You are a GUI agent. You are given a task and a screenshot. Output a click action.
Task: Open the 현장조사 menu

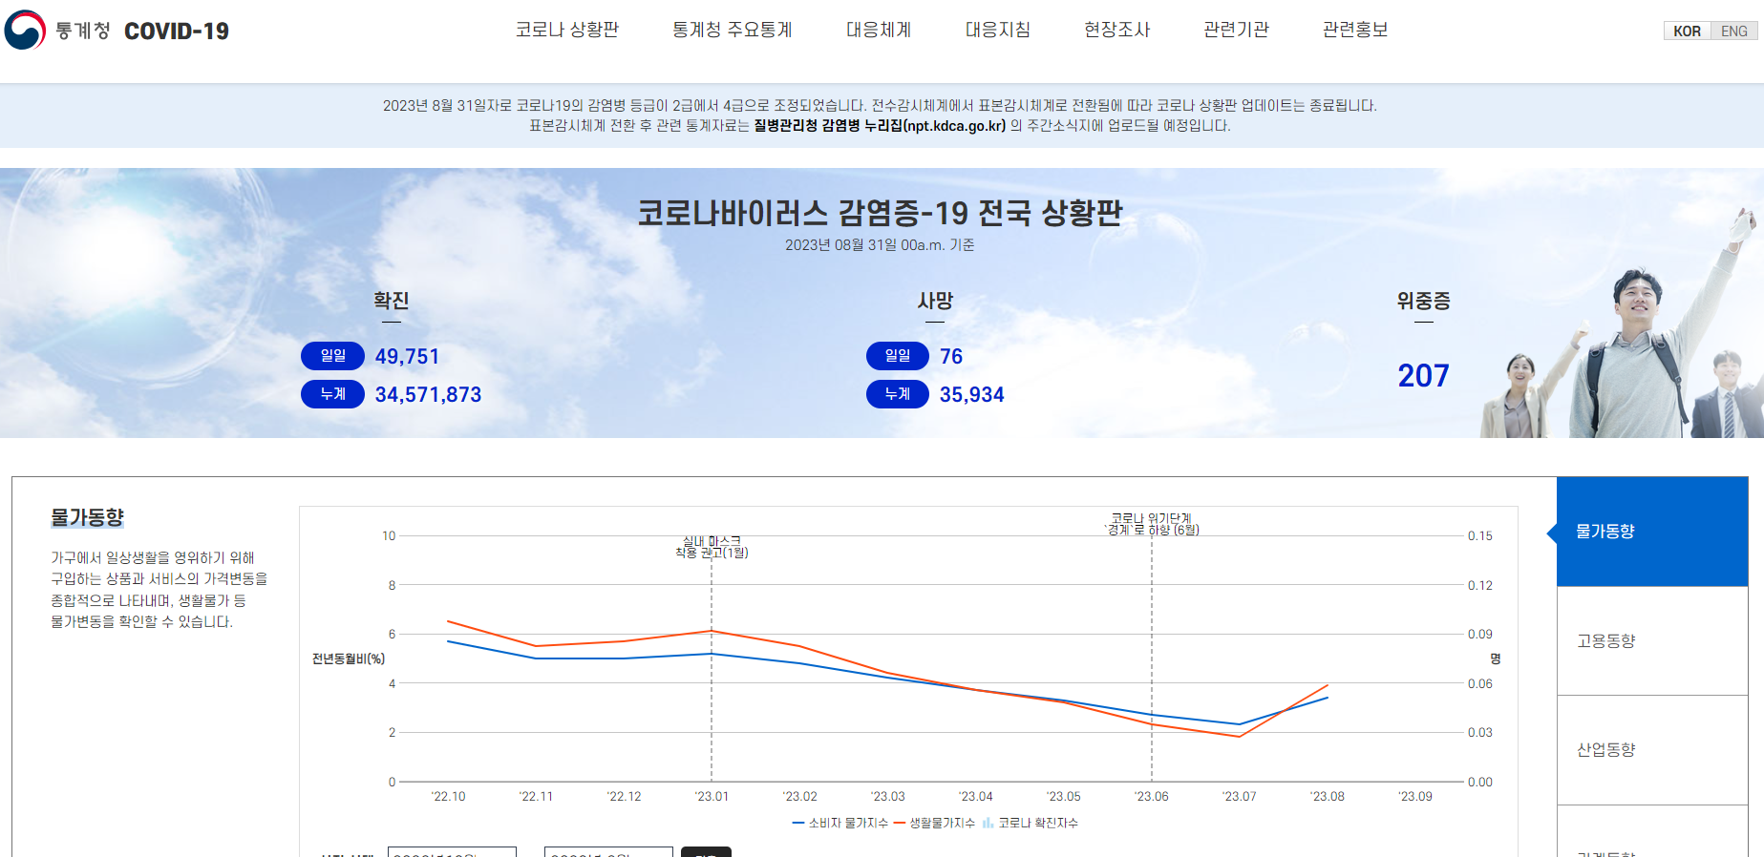pos(1117,30)
